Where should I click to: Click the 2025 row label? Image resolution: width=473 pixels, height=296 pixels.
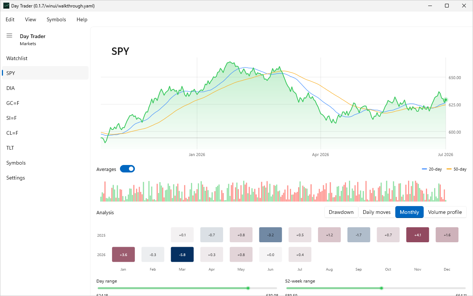click(101, 236)
